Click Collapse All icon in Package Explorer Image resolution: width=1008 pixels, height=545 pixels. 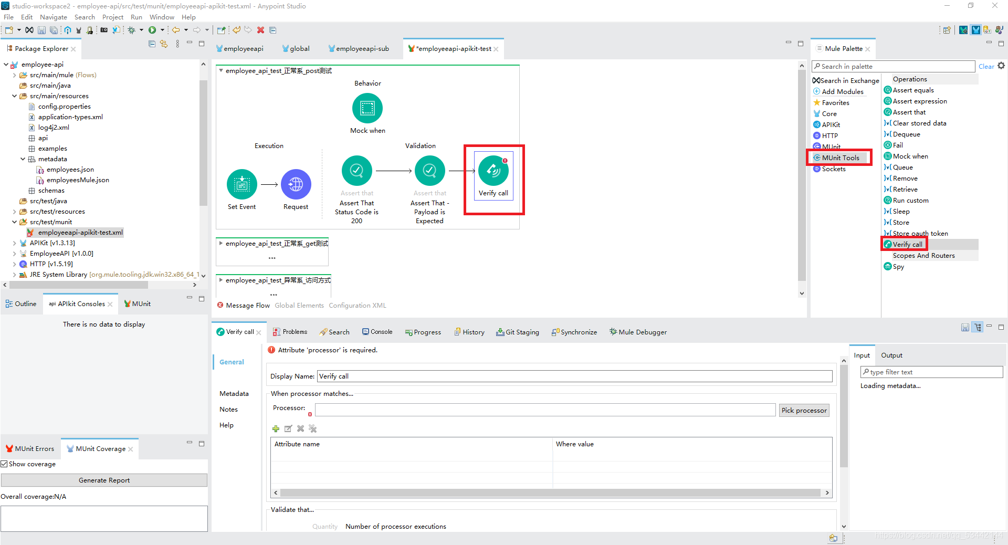[x=152, y=44]
